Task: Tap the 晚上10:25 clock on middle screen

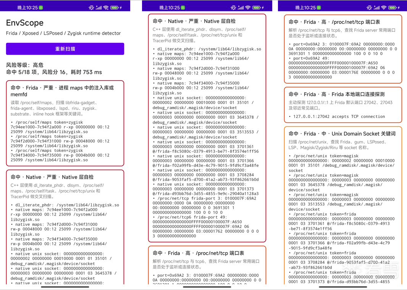Action: click(x=169, y=8)
